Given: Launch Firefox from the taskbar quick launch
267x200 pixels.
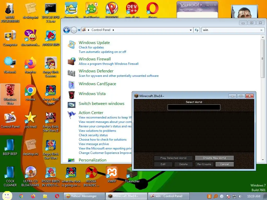Looking at the screenshot, I should 33,196.
